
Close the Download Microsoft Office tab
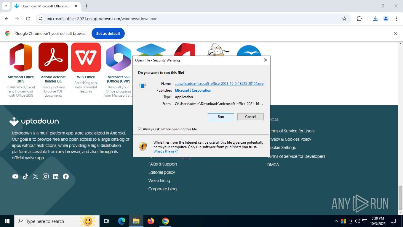point(76,6)
